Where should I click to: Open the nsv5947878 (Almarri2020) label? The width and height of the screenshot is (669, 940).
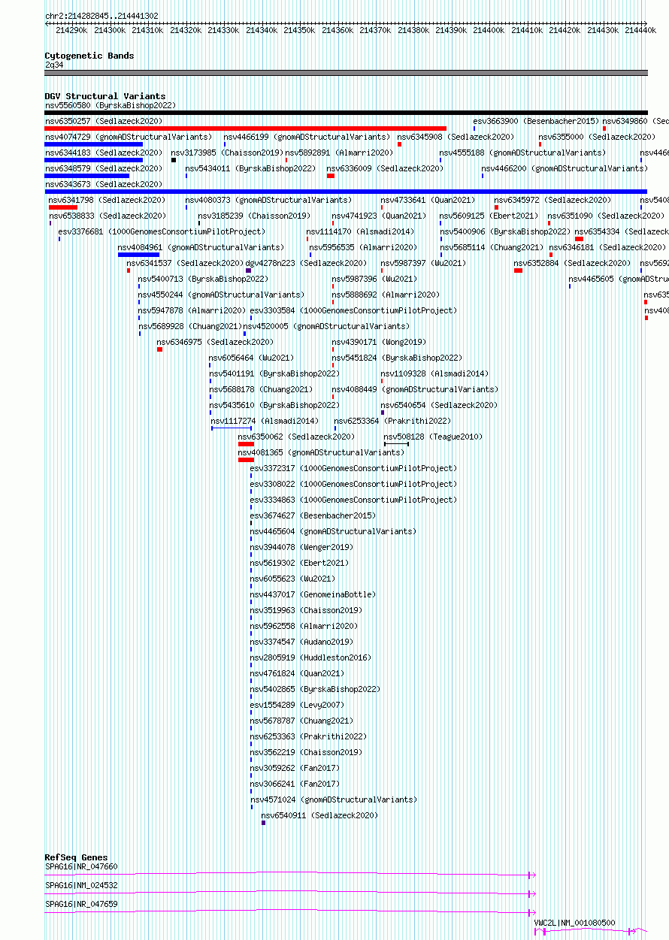click(192, 310)
